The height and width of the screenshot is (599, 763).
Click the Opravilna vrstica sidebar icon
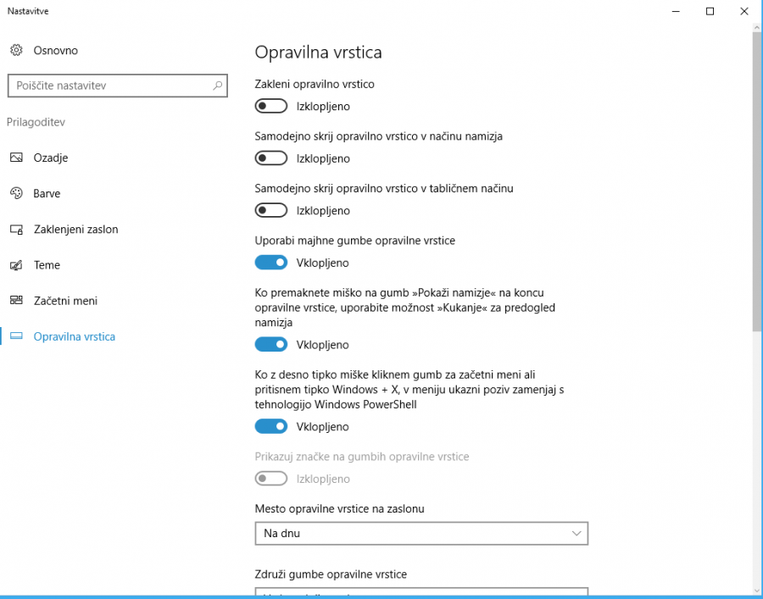point(16,336)
